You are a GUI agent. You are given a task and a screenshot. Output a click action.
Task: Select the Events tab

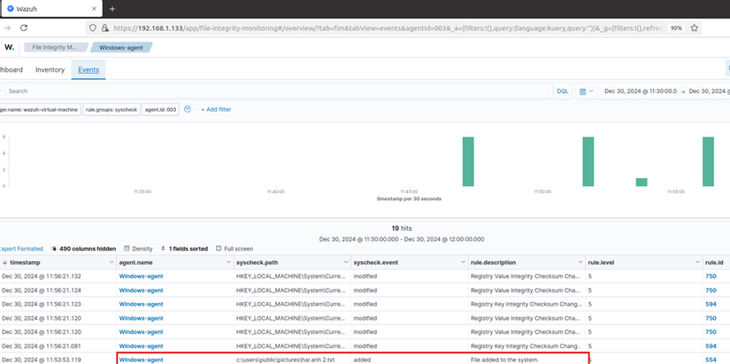(88, 70)
